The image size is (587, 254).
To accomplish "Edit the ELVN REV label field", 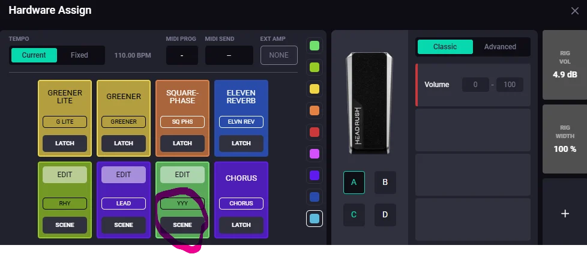I will click(241, 122).
